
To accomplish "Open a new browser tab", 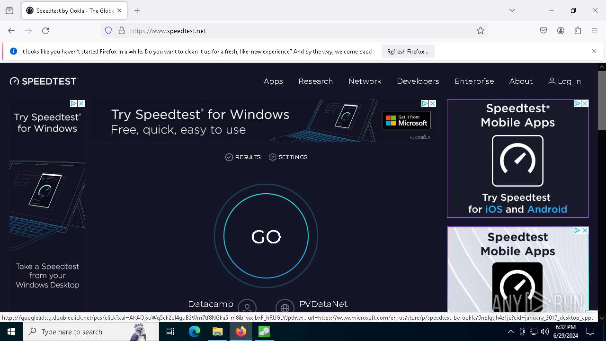I will point(137,10).
